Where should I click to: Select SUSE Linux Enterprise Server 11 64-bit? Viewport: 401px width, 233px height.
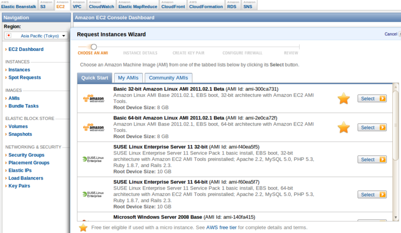click(x=372, y=194)
